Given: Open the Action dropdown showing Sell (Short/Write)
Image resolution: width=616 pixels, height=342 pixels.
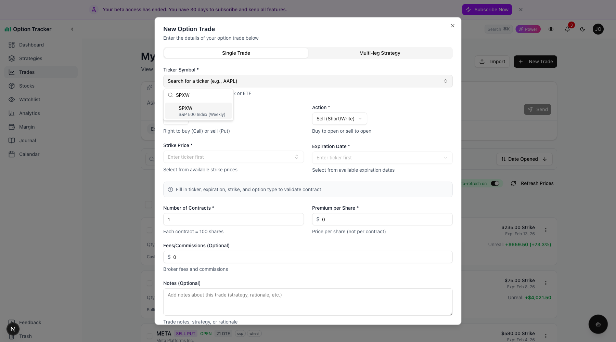Looking at the screenshot, I should click(339, 119).
